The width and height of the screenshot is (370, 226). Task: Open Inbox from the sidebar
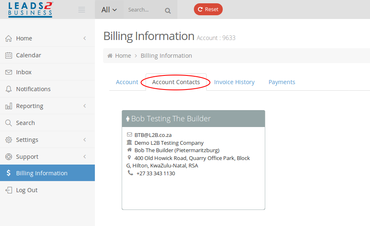tap(24, 72)
